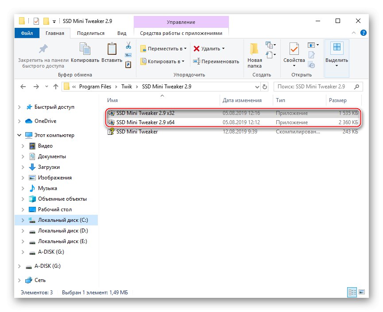Open the new item dropdown in Создать group

coord(271,45)
